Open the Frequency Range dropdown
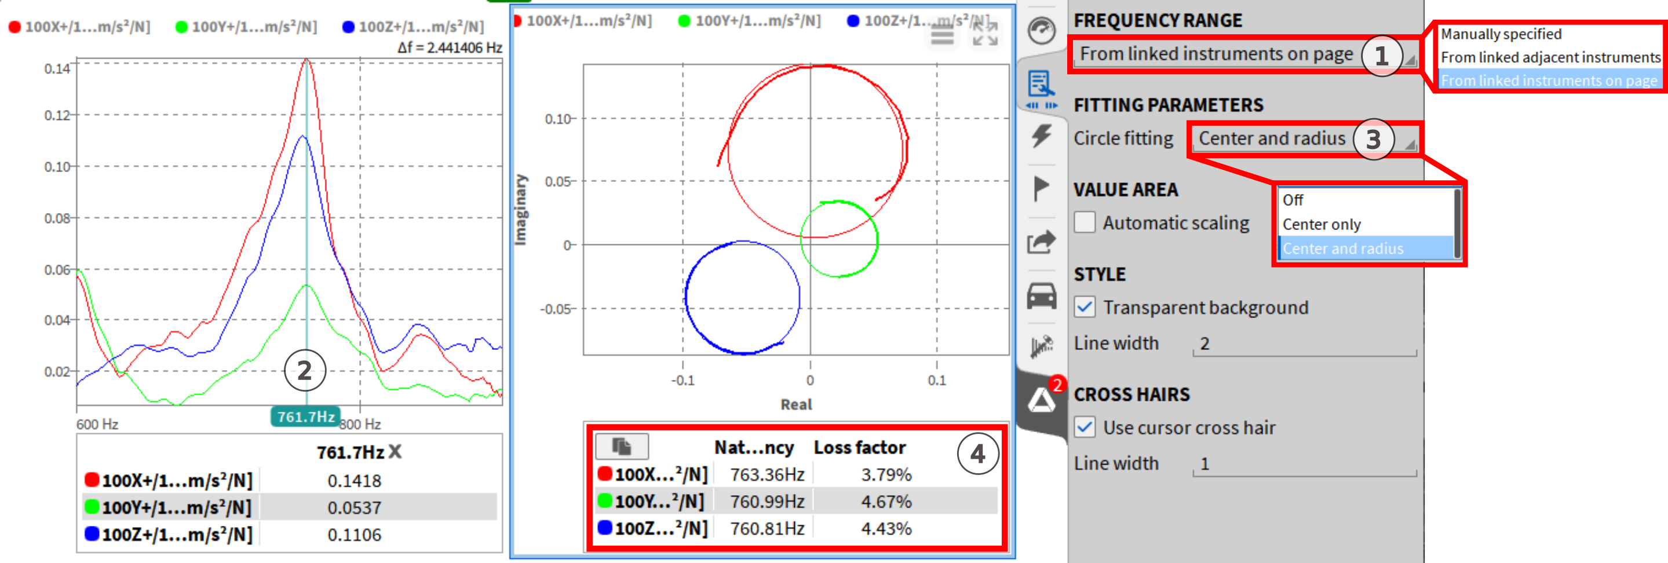This screenshot has width=1668, height=563. pos(1244,54)
